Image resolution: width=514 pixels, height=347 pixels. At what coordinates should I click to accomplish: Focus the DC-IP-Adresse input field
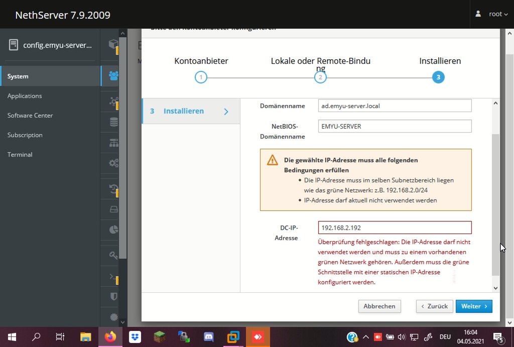[x=395, y=227]
